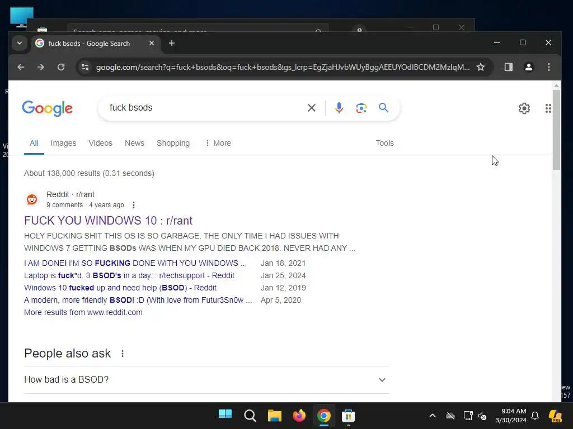Viewport: 573px width, 429px height.
Task: Launch Firefox from the taskbar
Action: click(299, 415)
